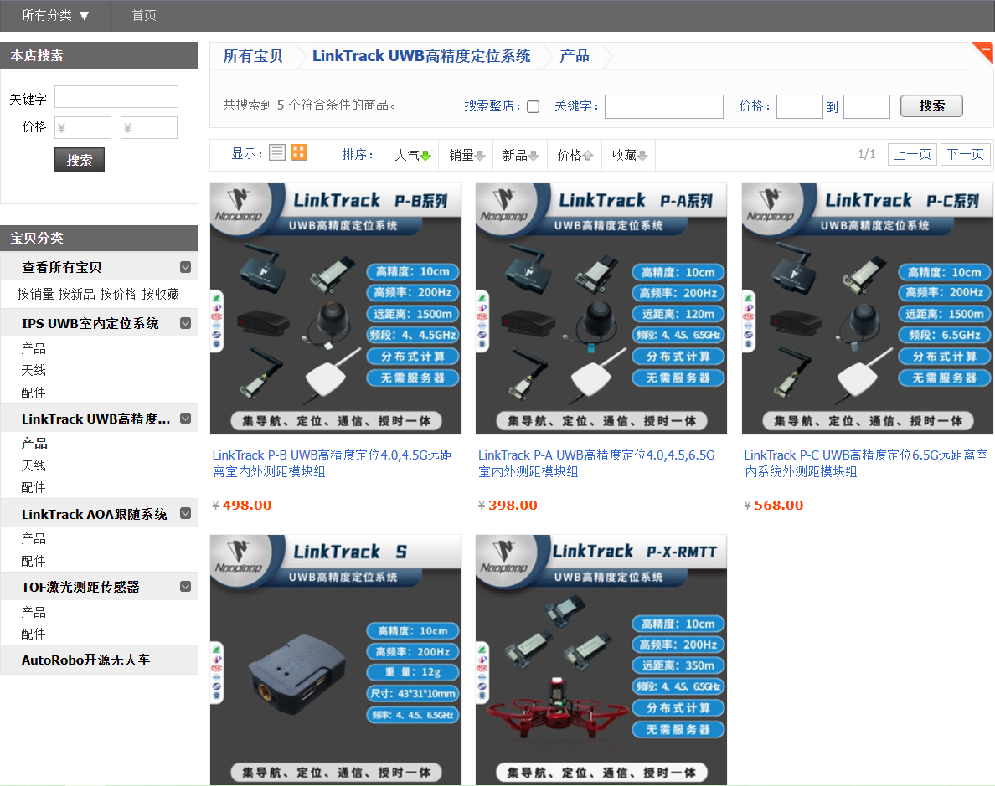Open LinkTrack P-X-RMTT drone product thumbnail

click(601, 660)
